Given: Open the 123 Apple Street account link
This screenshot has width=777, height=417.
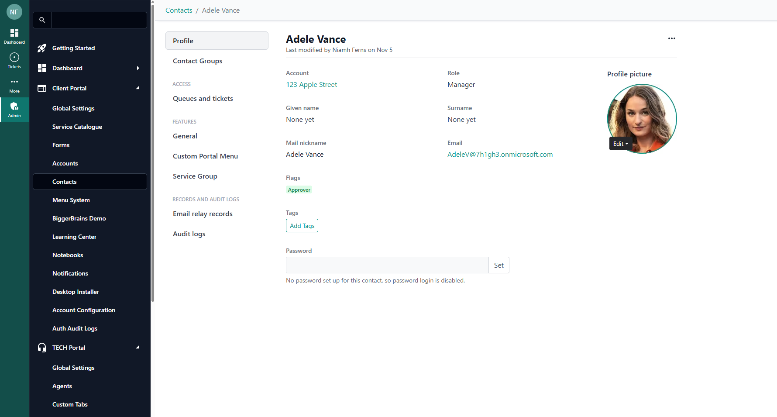Looking at the screenshot, I should pos(311,85).
